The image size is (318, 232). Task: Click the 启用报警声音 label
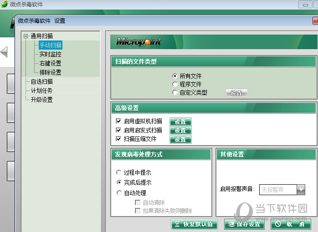tap(237, 189)
